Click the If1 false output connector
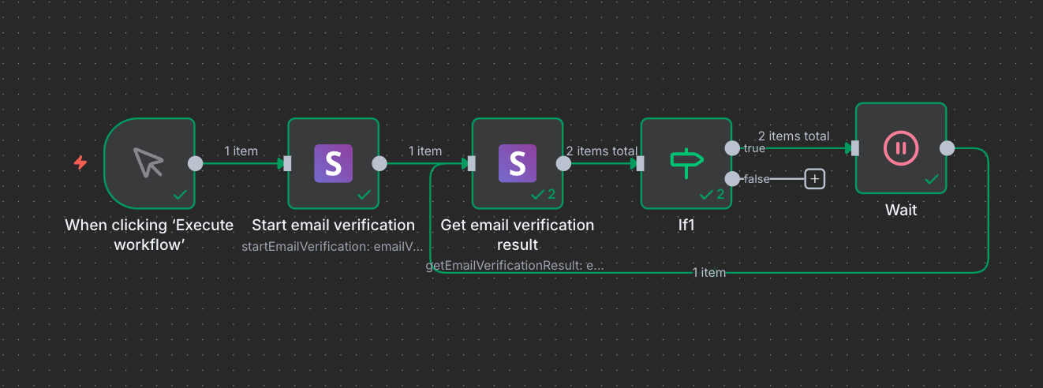This screenshot has width=1043, height=388. pyautogui.click(x=732, y=179)
